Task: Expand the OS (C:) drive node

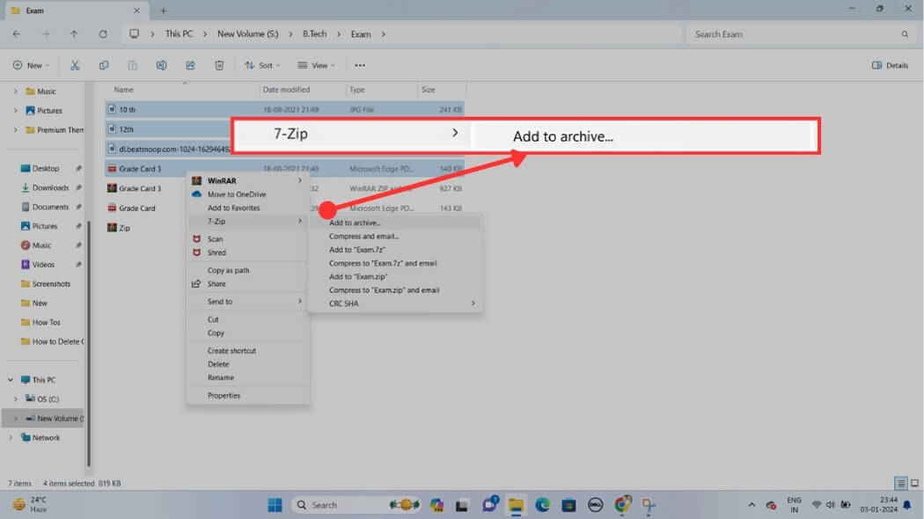Action: [15, 398]
